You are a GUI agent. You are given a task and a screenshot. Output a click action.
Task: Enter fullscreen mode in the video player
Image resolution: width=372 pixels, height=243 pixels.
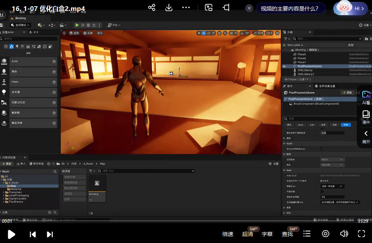point(361,234)
